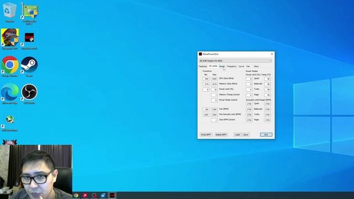The height and width of the screenshot is (199, 354).
Task: Edit the Rage power limit field
Action: coord(249,95)
